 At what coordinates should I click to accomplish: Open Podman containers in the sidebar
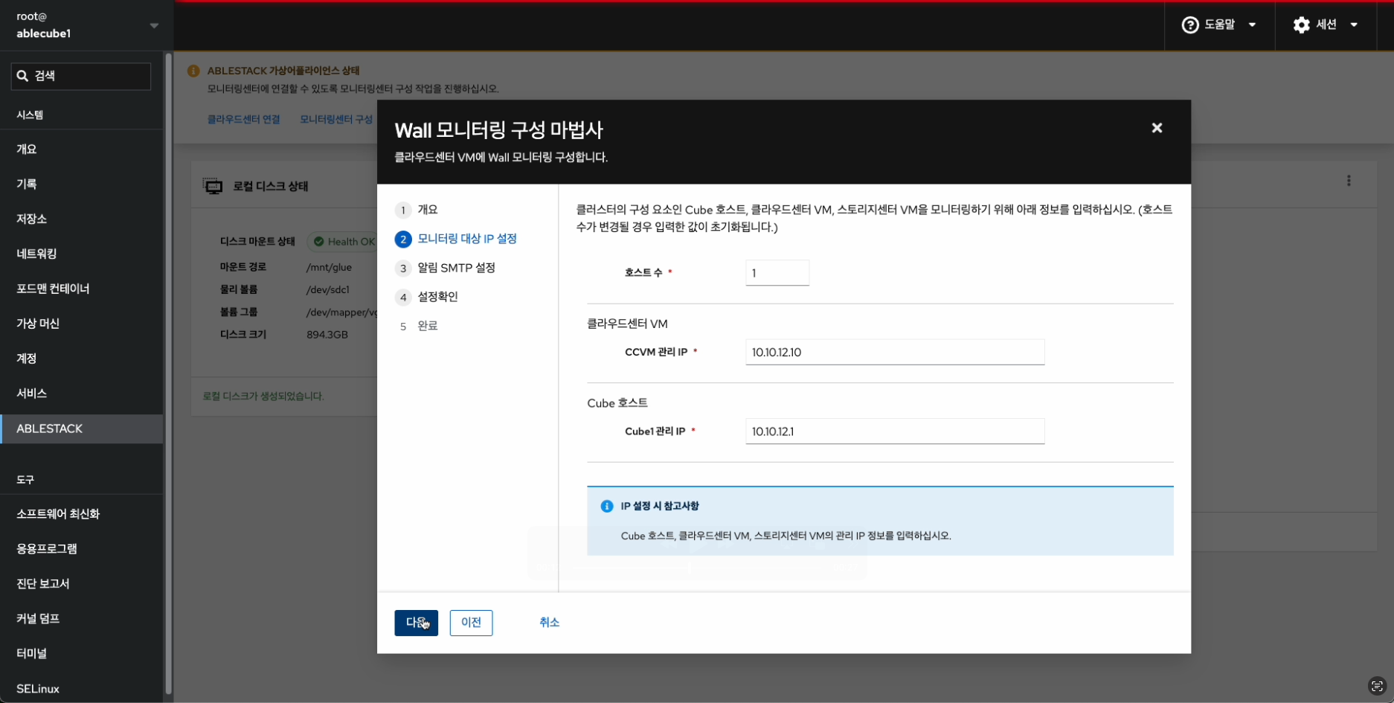click(x=53, y=289)
